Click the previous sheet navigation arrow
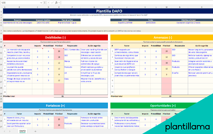Screen dimensions: 213x134 (5, 131)
